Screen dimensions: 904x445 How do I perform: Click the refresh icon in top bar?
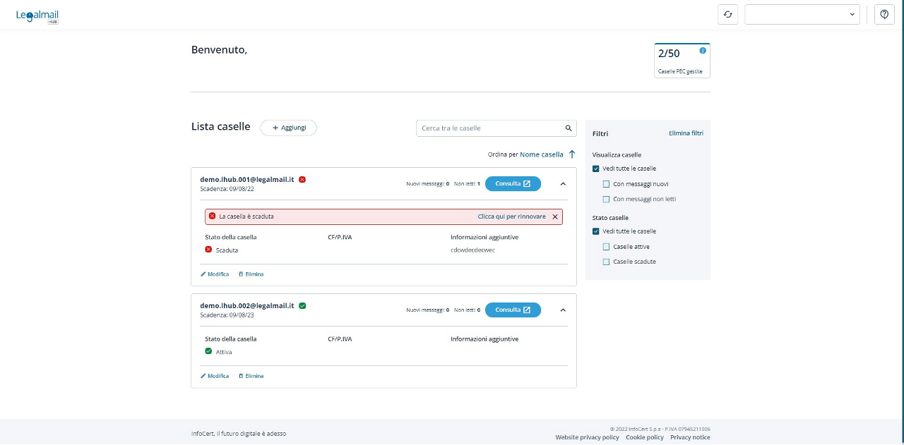[x=727, y=15]
